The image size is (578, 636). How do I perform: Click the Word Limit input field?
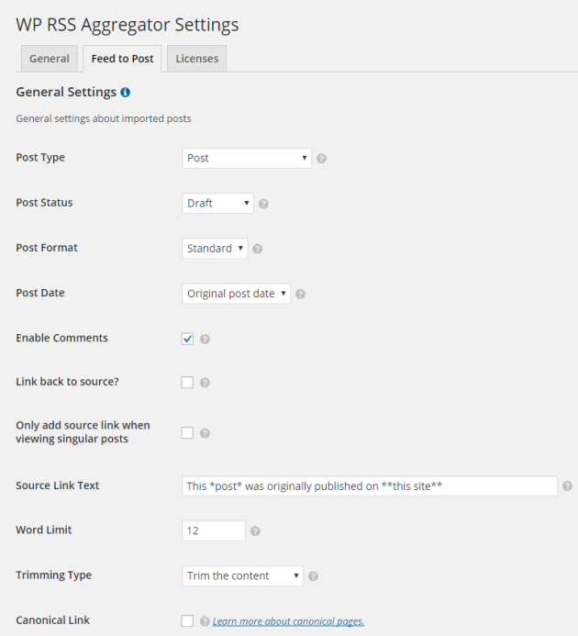214,530
